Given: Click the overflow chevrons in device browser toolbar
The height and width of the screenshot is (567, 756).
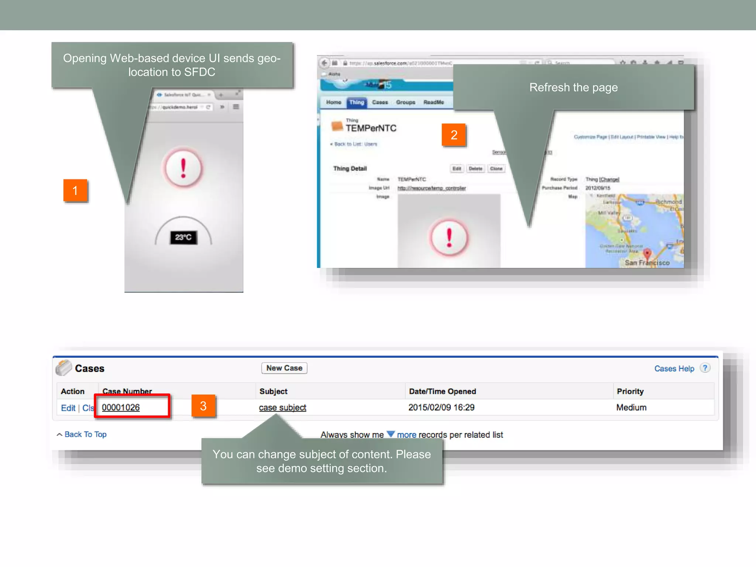Looking at the screenshot, I should coord(222,107).
